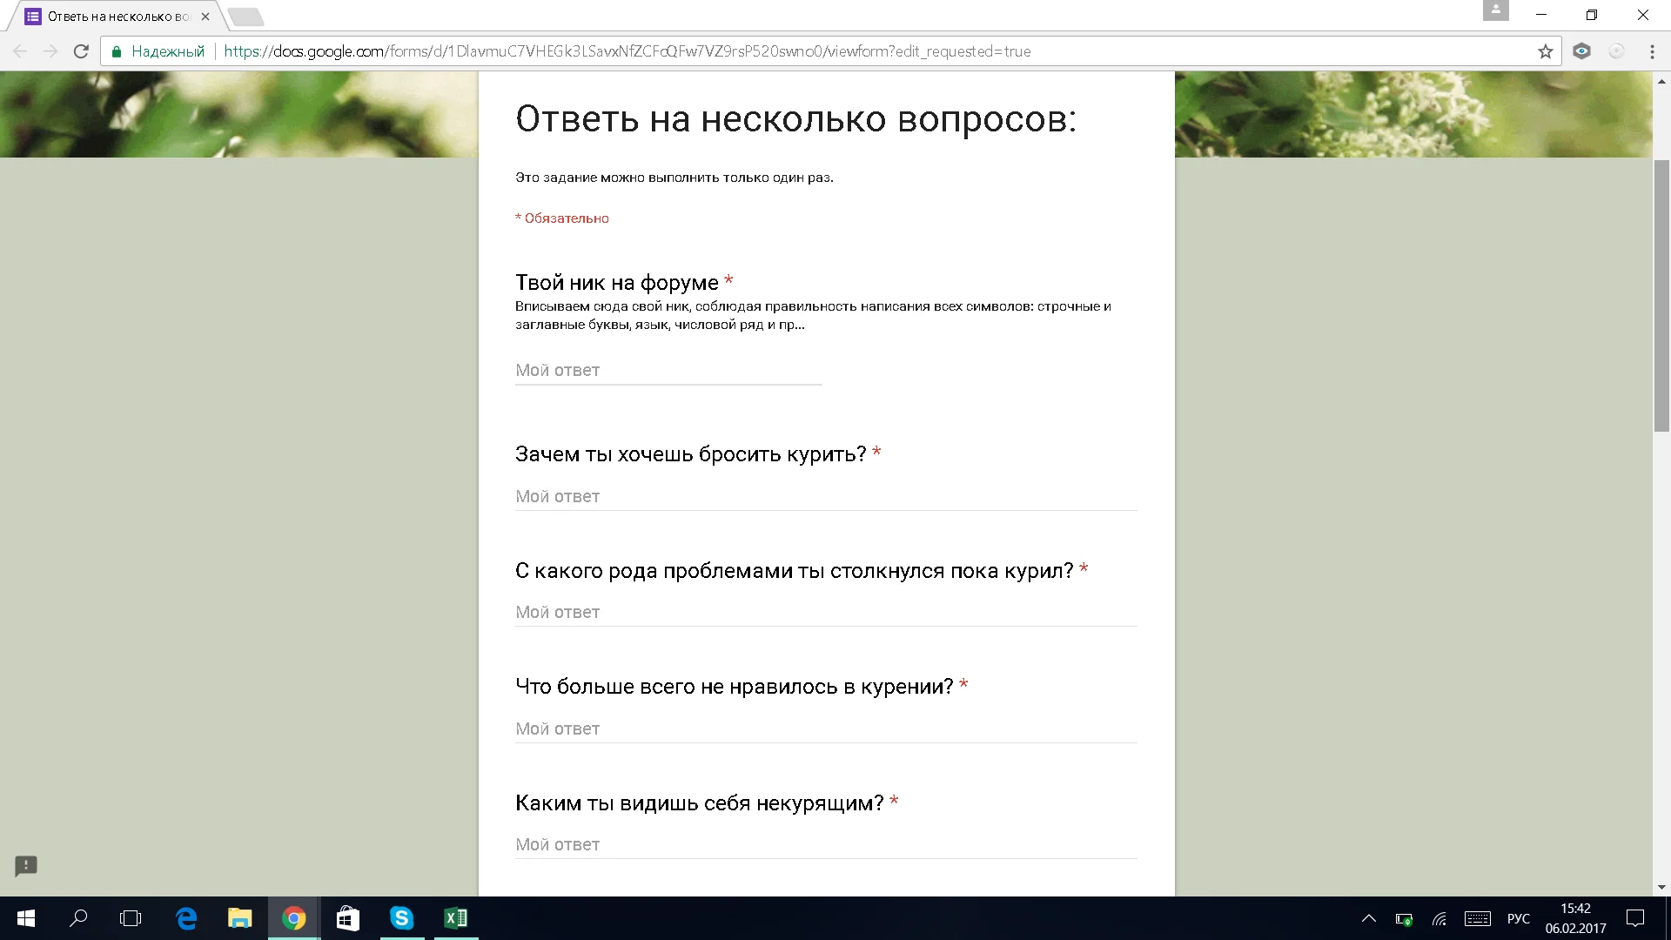The width and height of the screenshot is (1671, 940).
Task: Open the Chrome three-dot menu
Action: (1652, 51)
